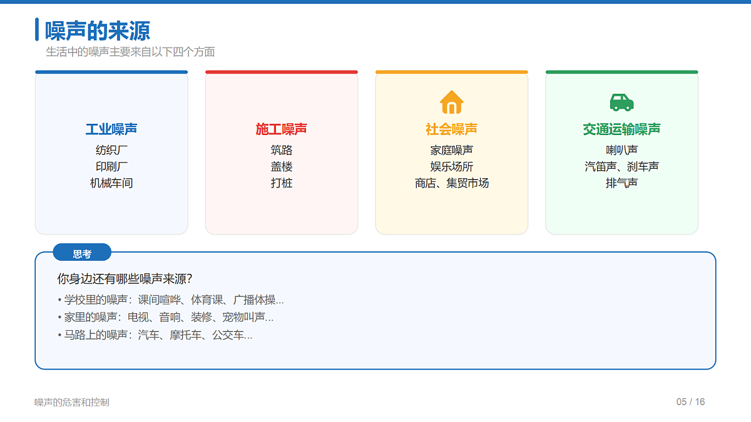Select the text 家庭噪声

452,150
